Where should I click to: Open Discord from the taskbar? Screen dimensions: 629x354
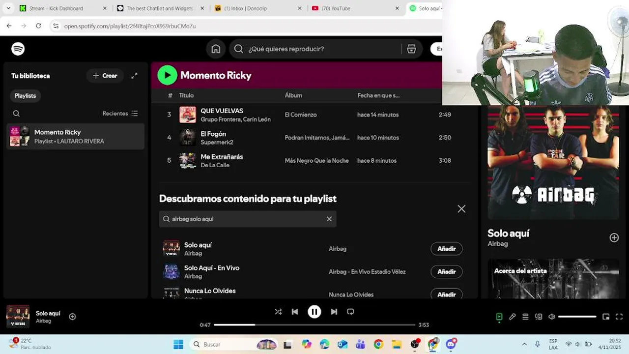pos(451,344)
